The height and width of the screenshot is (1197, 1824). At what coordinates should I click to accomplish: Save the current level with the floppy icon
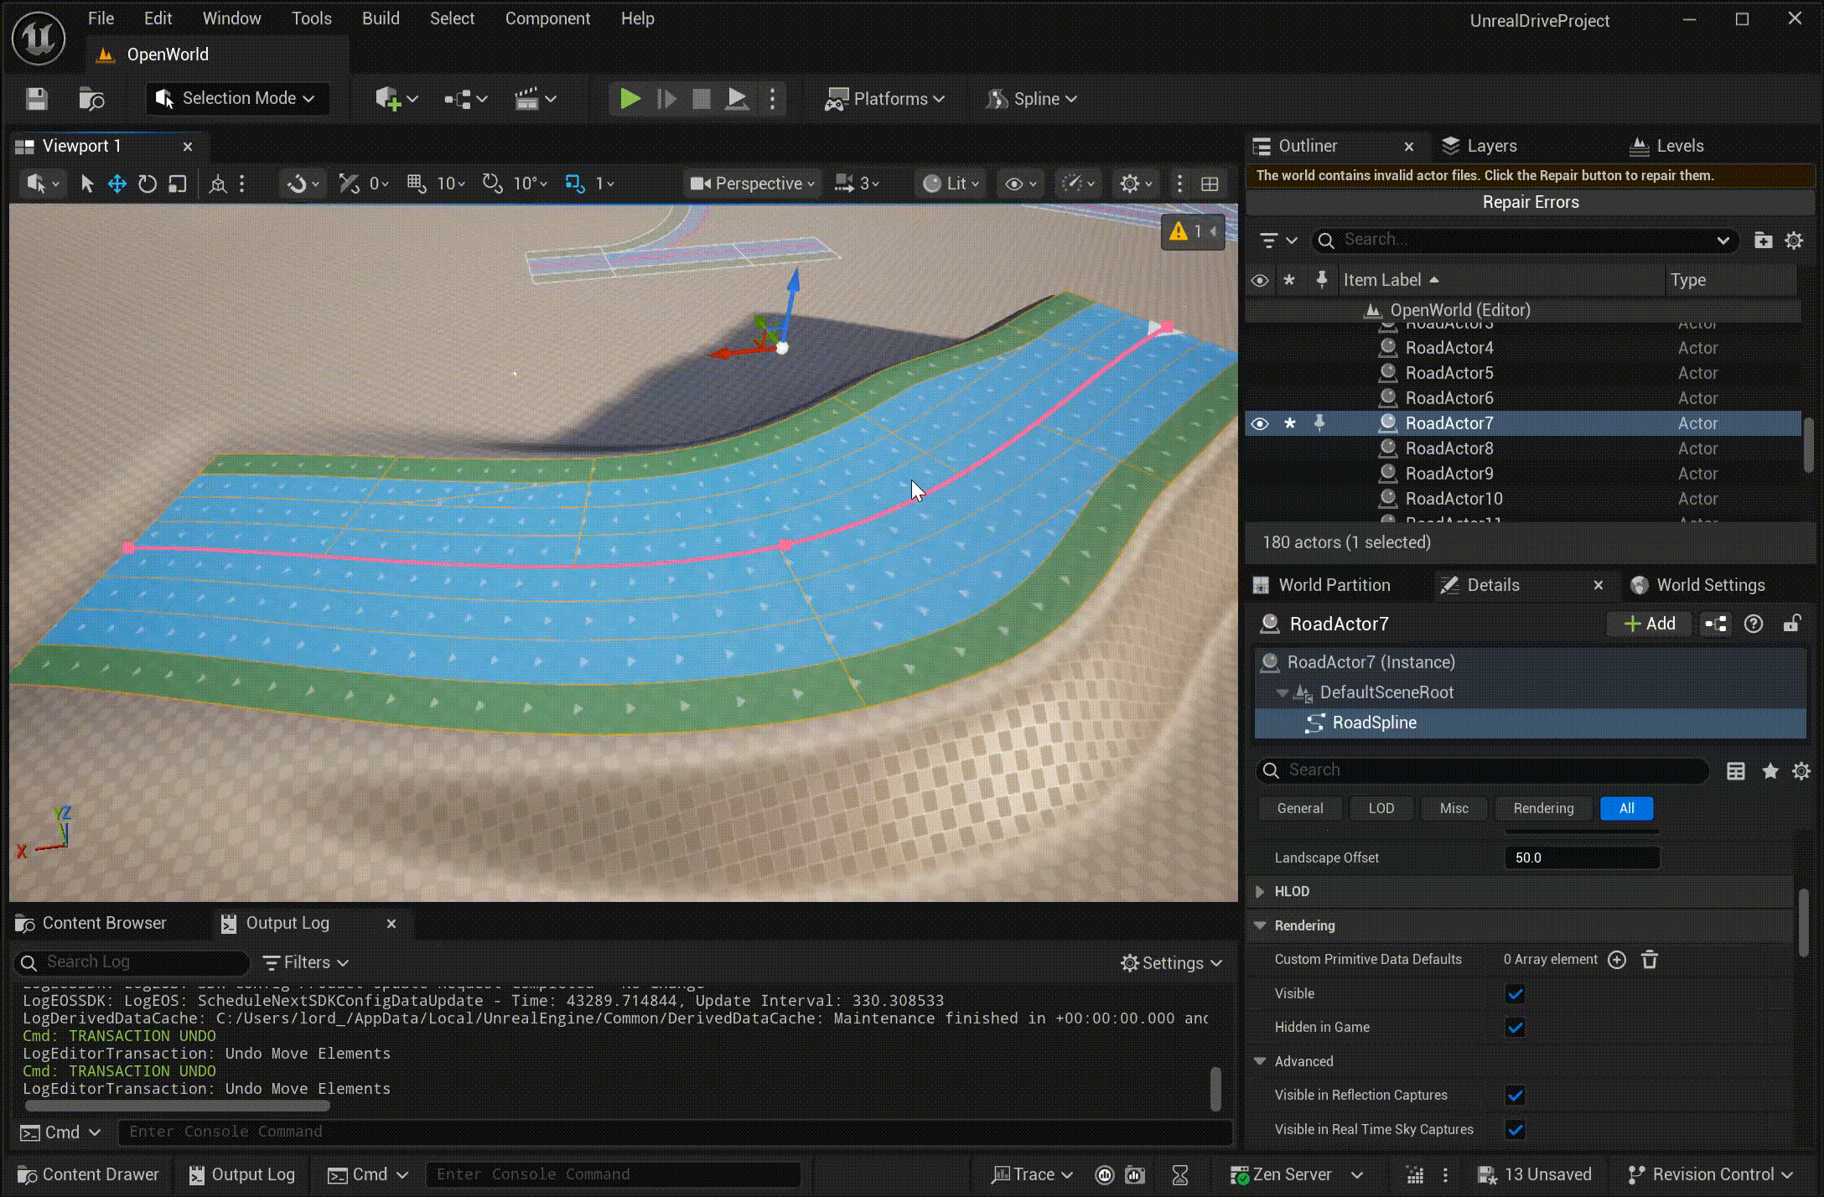pyautogui.click(x=36, y=99)
